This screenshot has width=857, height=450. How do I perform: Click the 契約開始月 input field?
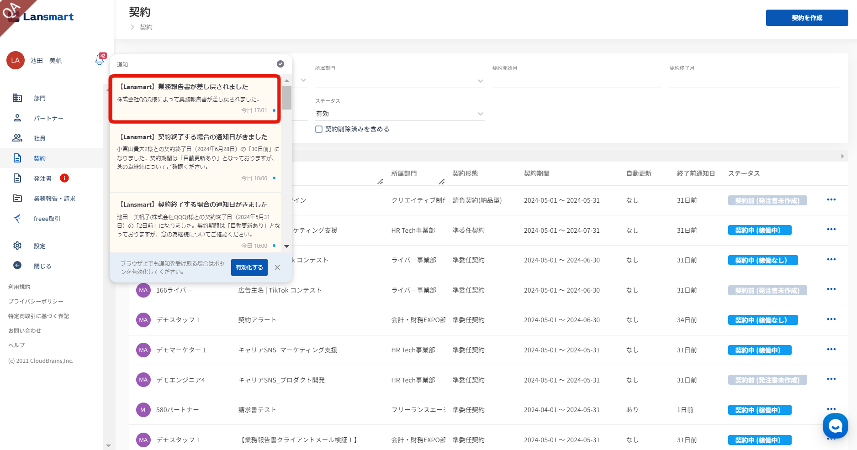(577, 81)
